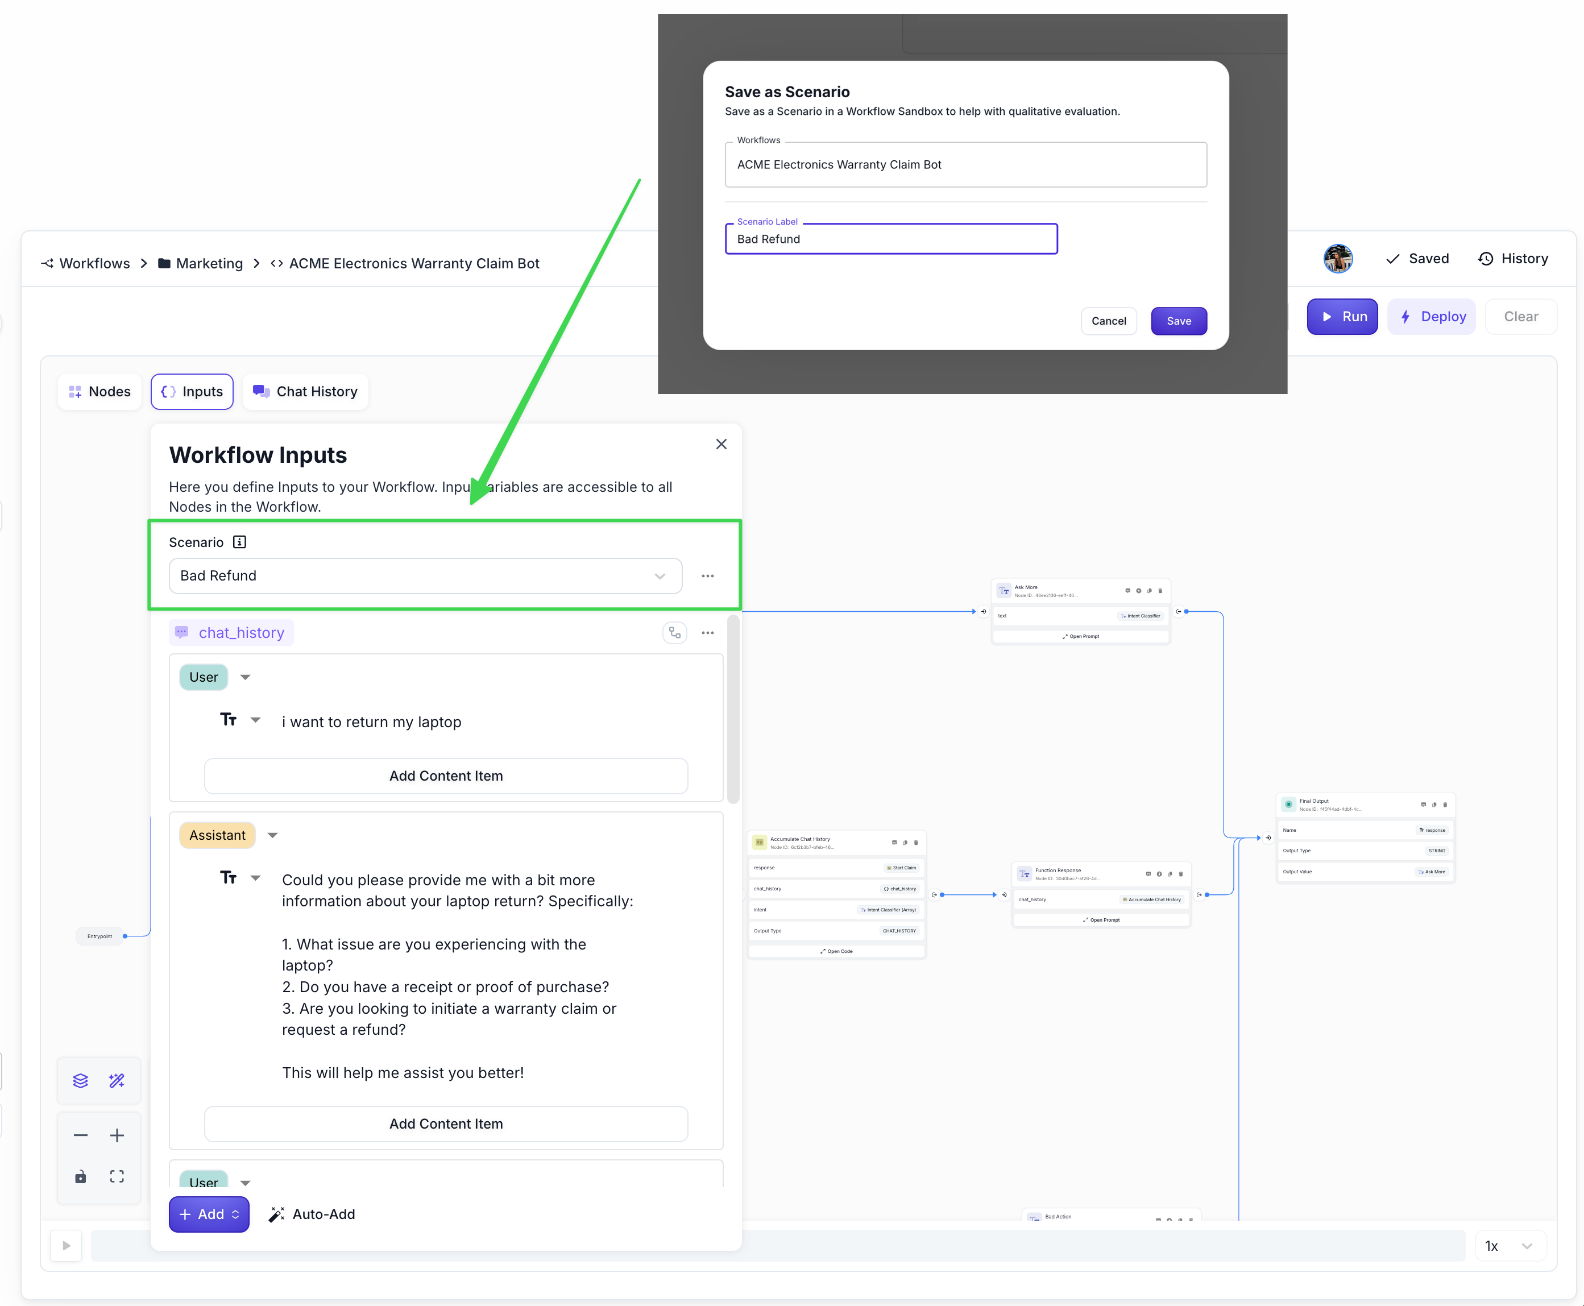Image resolution: width=1584 pixels, height=1306 pixels.
Task: Click the Deploy button
Action: pyautogui.click(x=1431, y=317)
